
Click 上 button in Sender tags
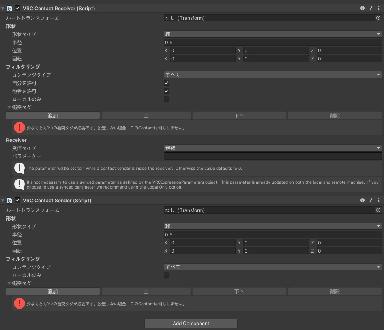(x=146, y=291)
